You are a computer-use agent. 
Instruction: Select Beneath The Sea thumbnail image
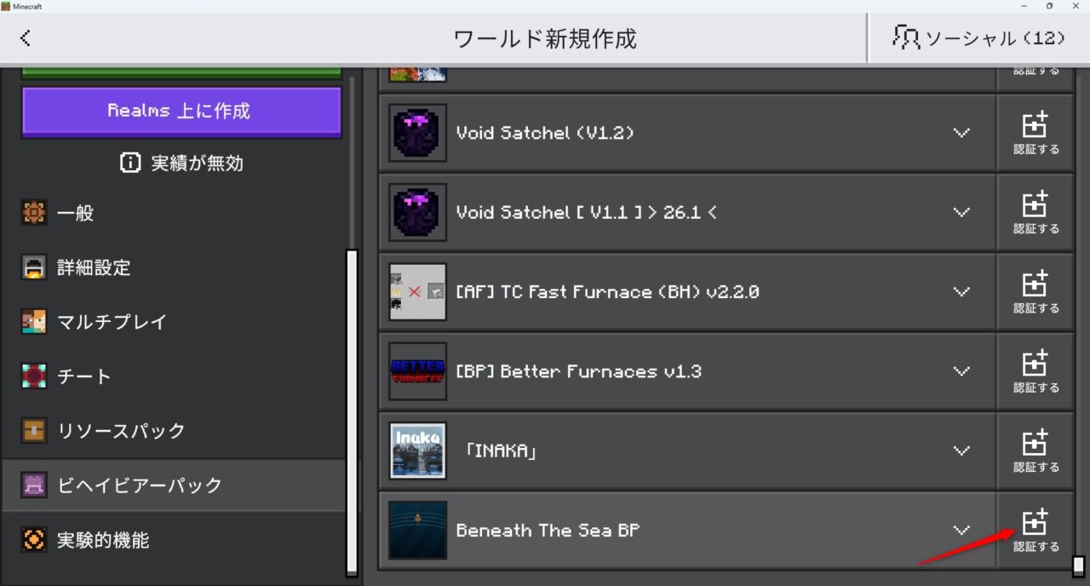[417, 530]
